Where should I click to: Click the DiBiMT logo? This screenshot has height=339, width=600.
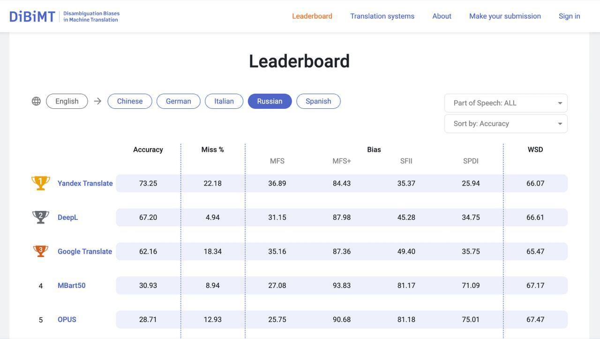point(32,16)
